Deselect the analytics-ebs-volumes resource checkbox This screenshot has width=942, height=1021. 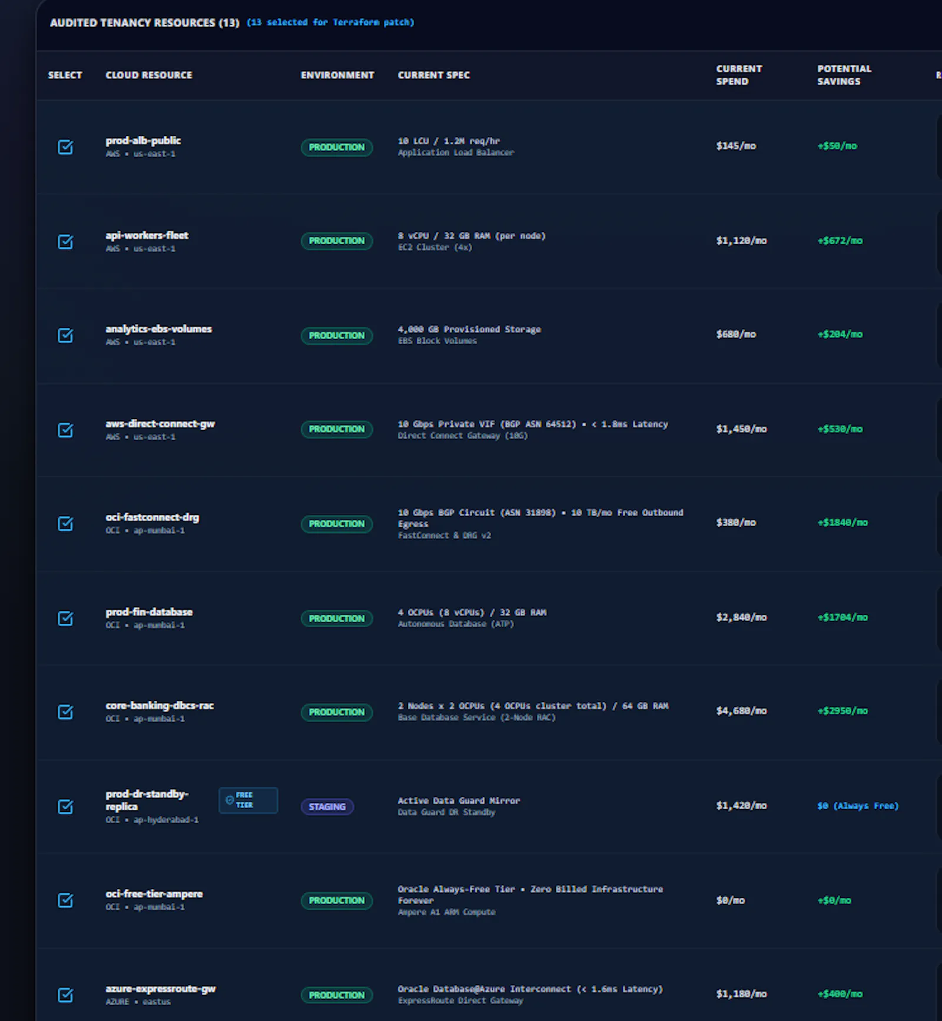point(65,335)
